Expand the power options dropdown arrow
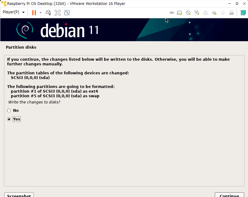The width and height of the screenshot is (248, 197). pyautogui.click(x=41, y=13)
